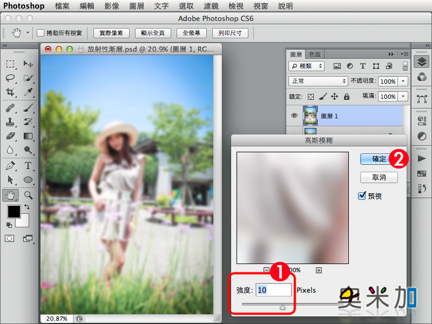Screen dimensions: 432x324
Task: Swap foreground and background colors
Action: (x=26, y=207)
